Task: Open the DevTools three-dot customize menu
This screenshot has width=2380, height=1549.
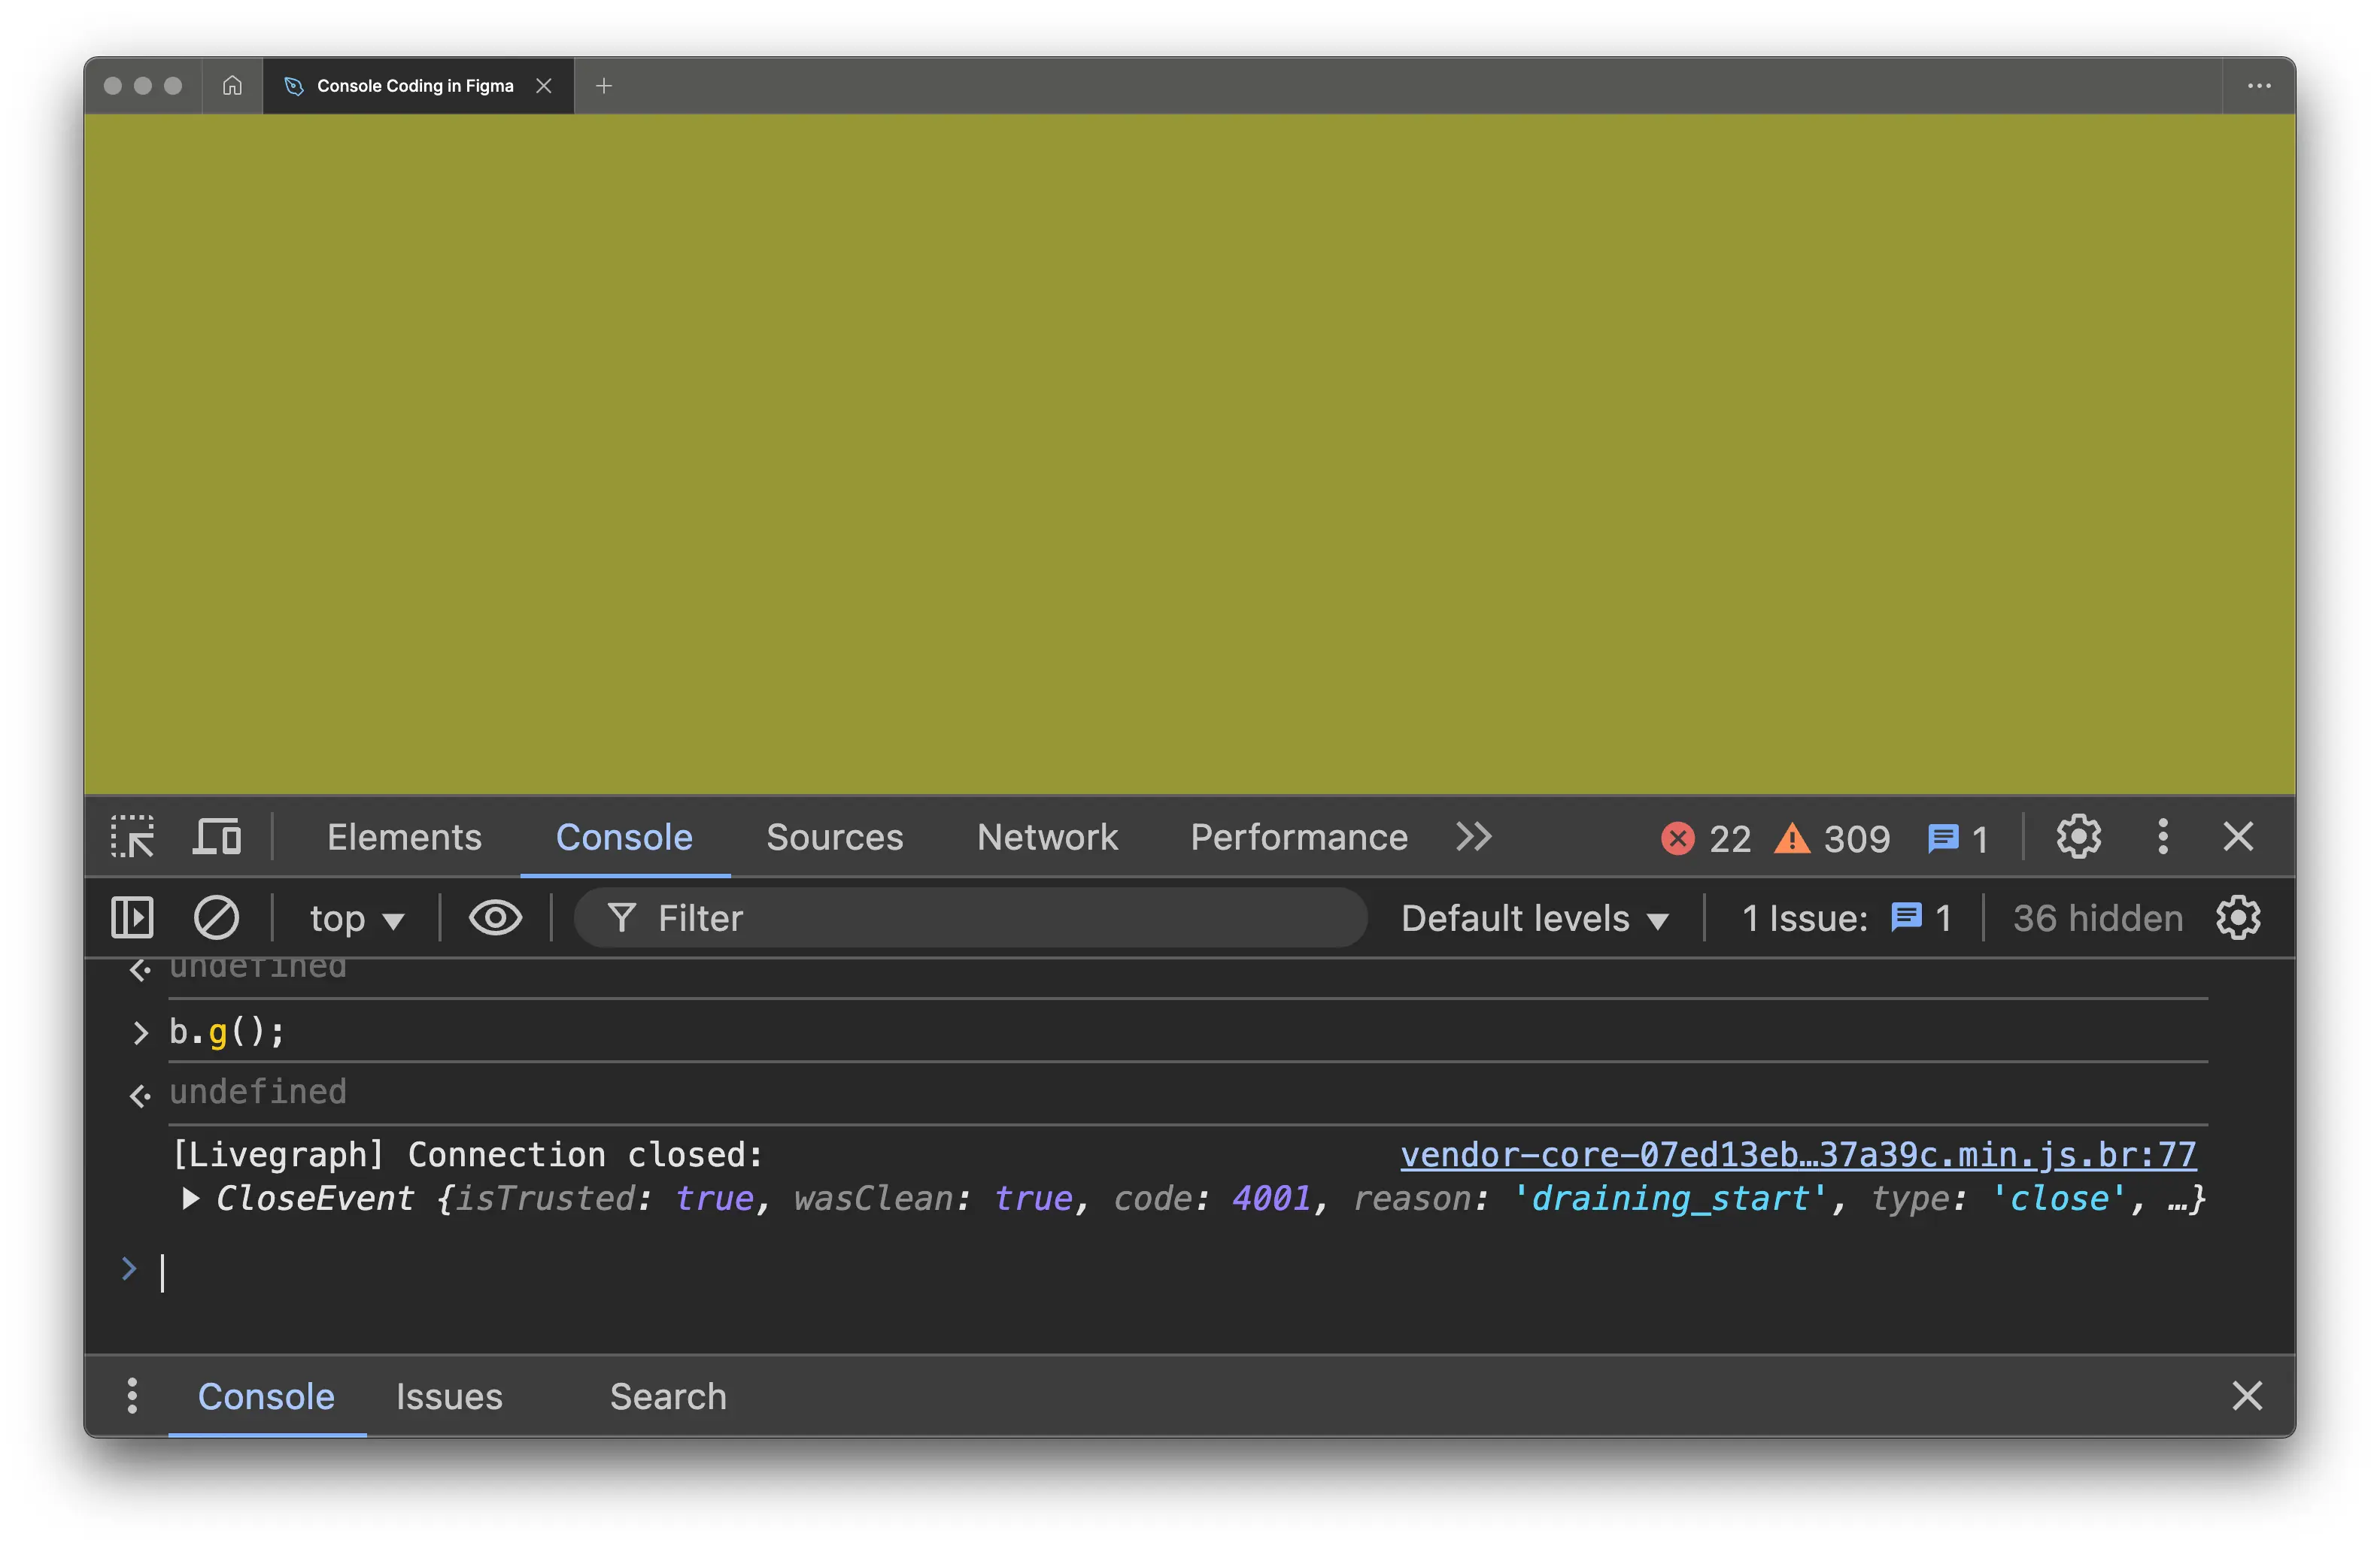Action: coord(2162,838)
